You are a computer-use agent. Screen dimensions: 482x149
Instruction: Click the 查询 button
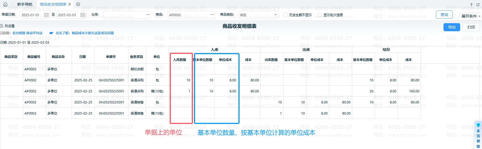[444, 15]
